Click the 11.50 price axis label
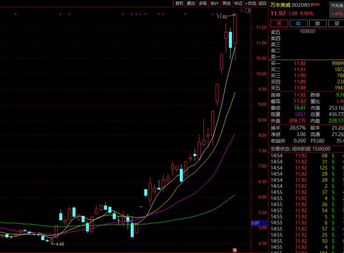The height and width of the screenshot is (253, 344). 261,28
